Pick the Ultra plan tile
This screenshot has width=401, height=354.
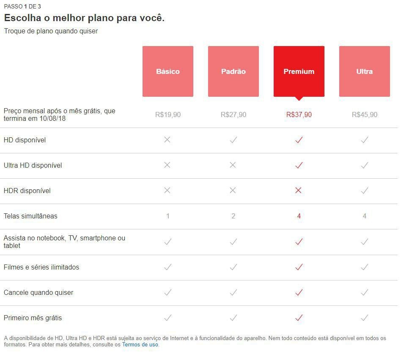(x=365, y=71)
